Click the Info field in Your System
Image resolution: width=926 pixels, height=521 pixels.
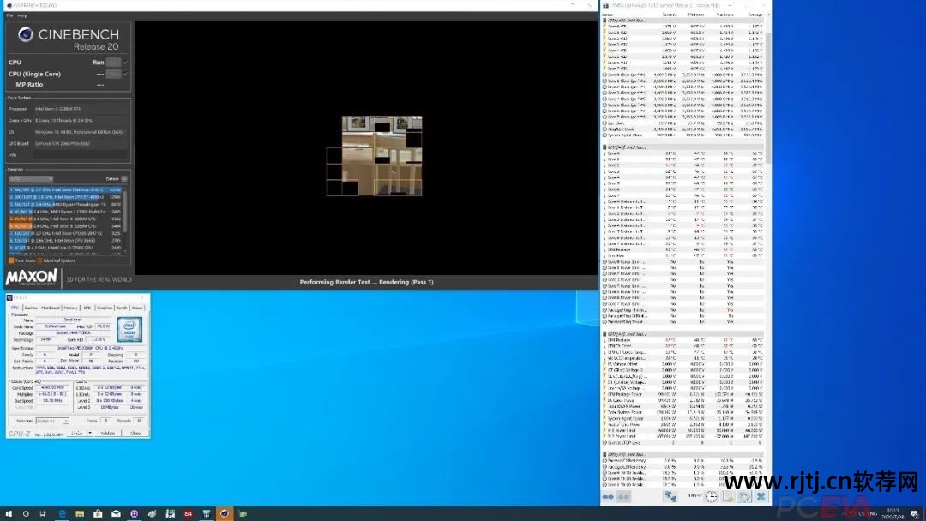(x=81, y=155)
